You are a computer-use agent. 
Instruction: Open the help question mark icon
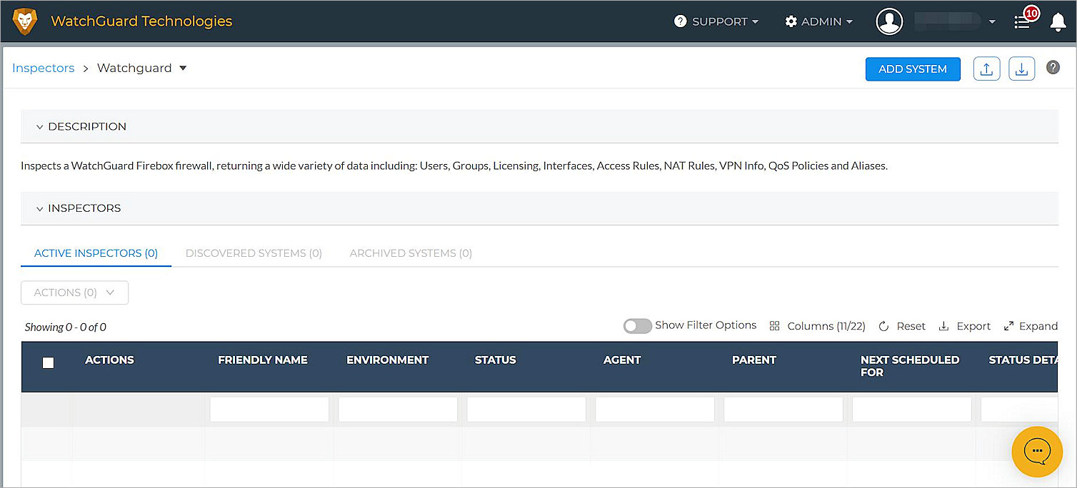[x=1053, y=68]
